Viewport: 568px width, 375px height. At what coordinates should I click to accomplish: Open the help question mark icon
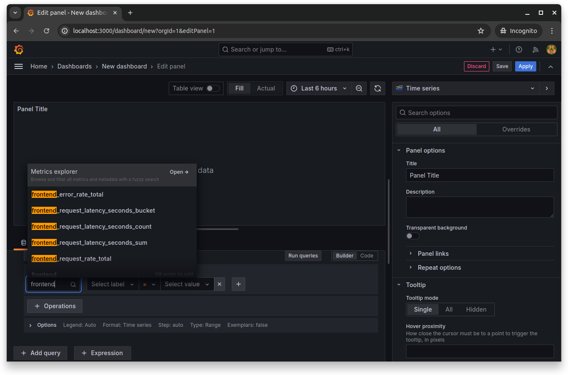click(519, 49)
